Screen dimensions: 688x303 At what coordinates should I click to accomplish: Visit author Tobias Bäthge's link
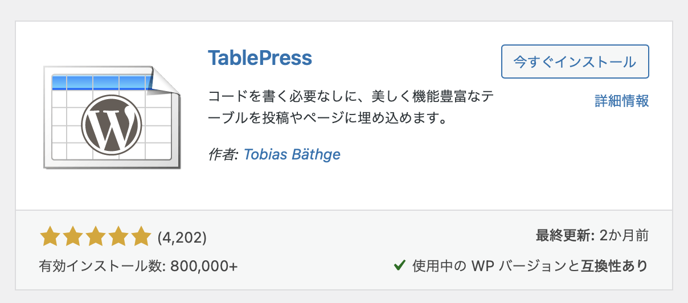pyautogui.click(x=292, y=154)
